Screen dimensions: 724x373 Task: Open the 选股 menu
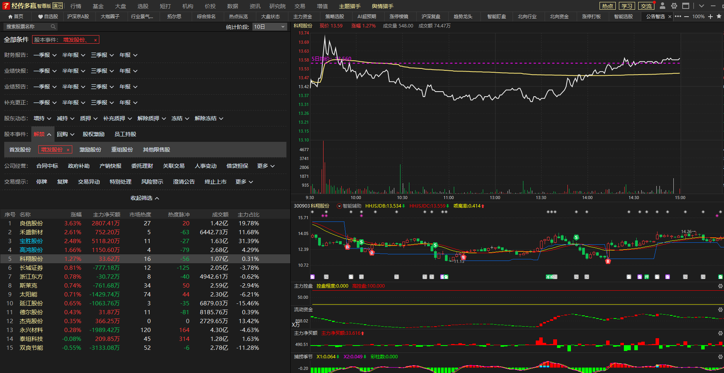[x=143, y=6]
